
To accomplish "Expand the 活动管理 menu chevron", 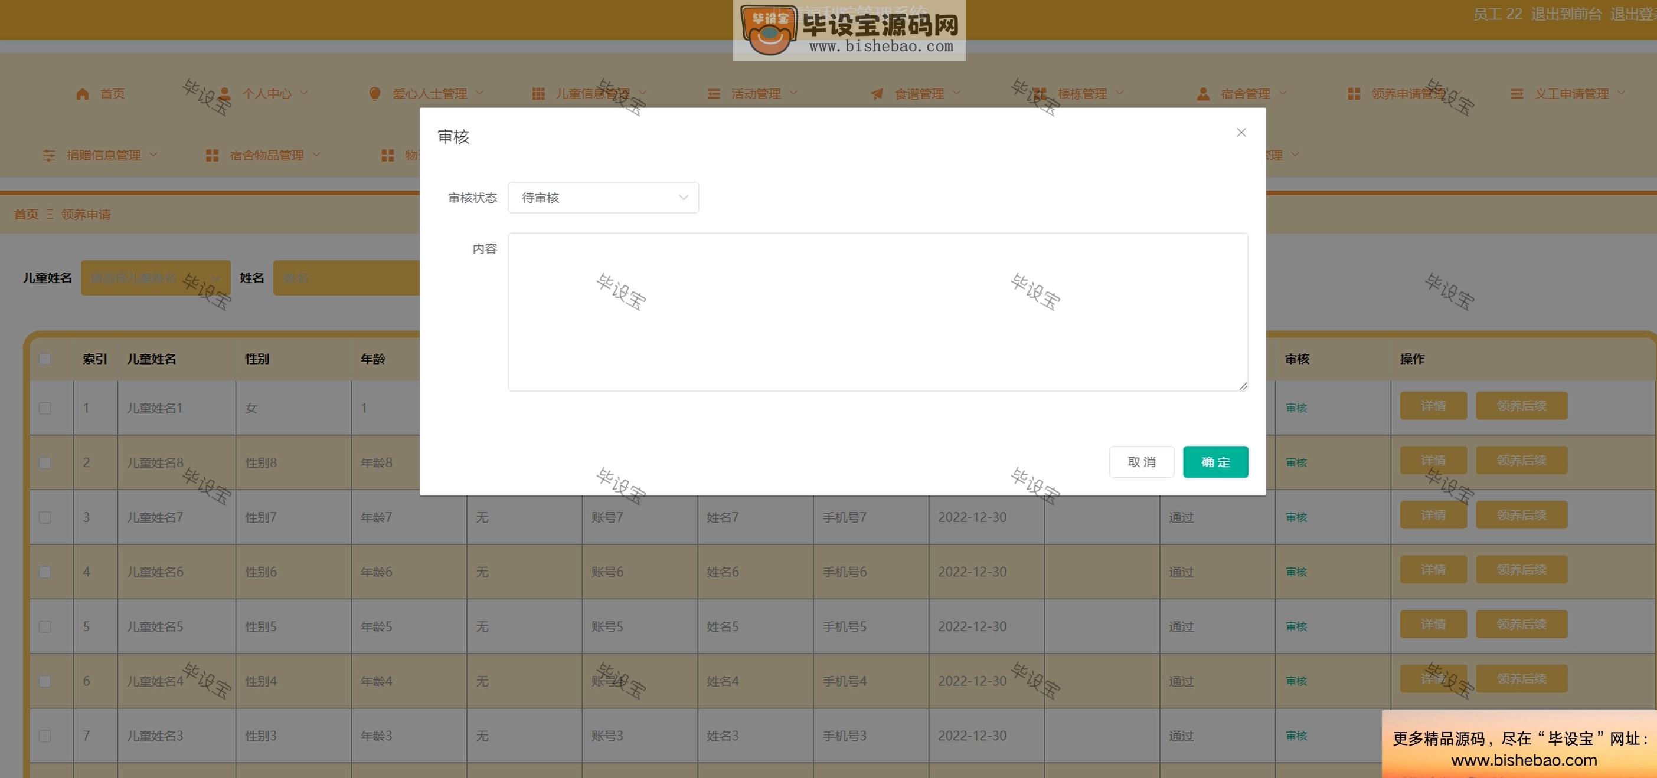I will 793,93.
